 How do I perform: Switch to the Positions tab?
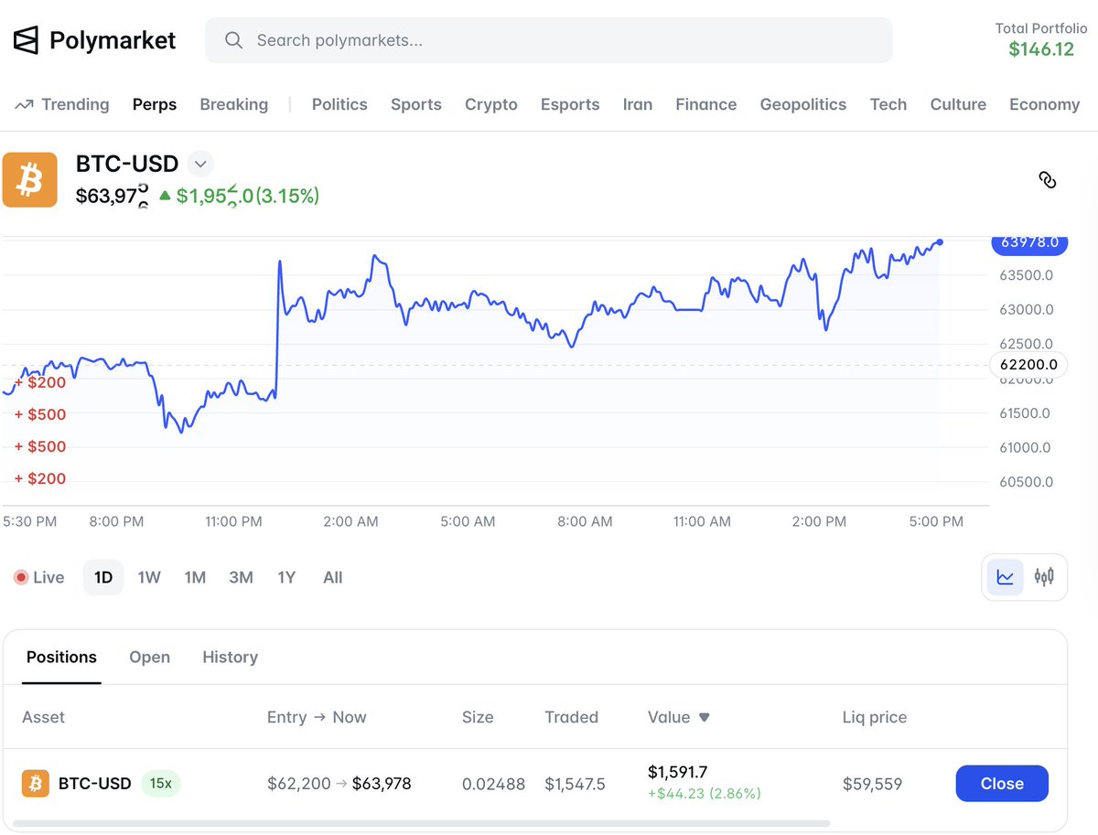tap(61, 657)
